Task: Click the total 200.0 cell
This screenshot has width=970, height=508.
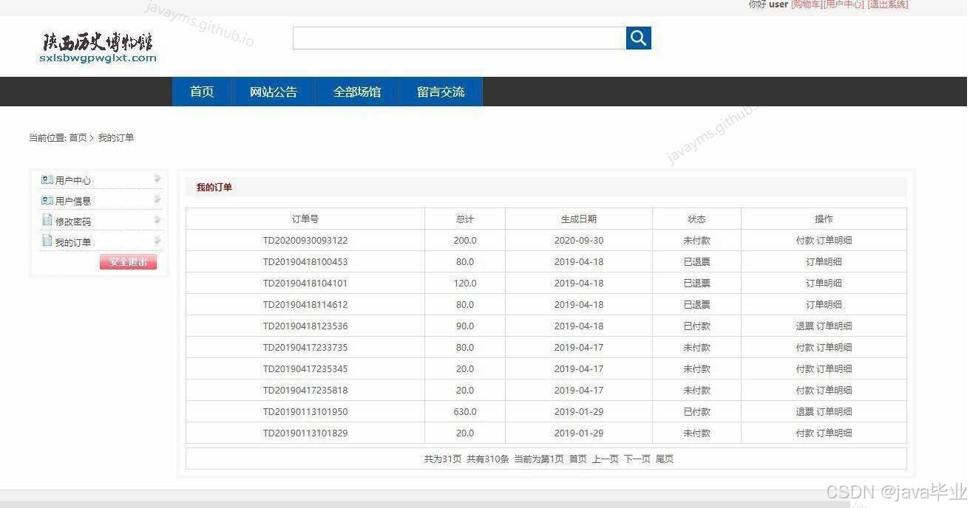Action: (x=465, y=241)
